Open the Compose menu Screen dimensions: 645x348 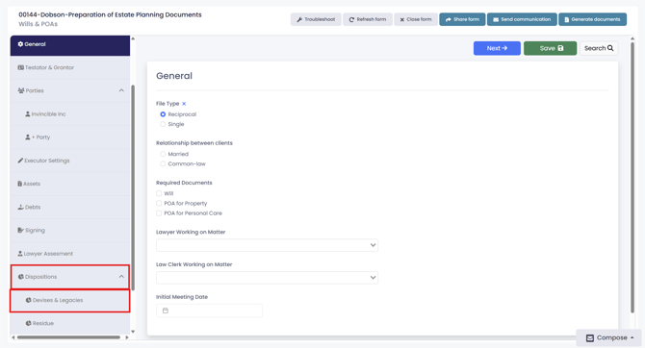[x=609, y=337]
